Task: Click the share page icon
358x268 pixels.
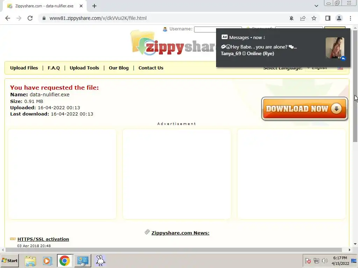Action: 303,18
